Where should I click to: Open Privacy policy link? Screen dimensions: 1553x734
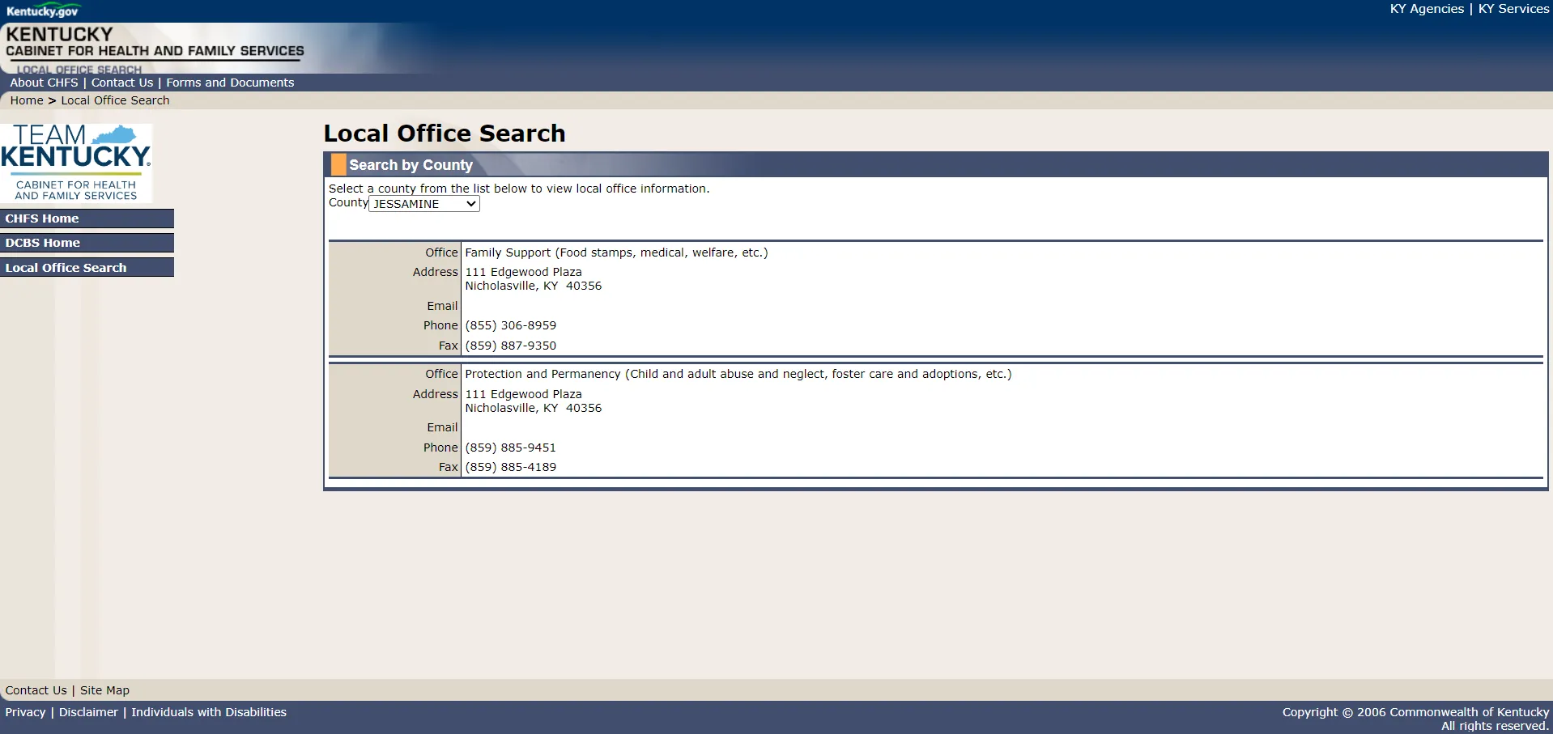(x=25, y=712)
